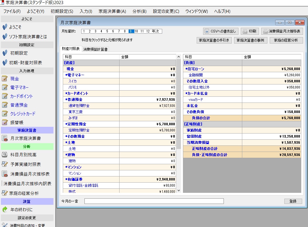
Task: Open the 入力(I) menu
Action: 86,11
